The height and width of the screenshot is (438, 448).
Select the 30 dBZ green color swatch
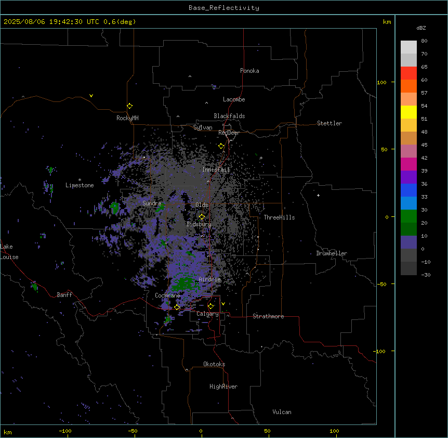coord(409,216)
